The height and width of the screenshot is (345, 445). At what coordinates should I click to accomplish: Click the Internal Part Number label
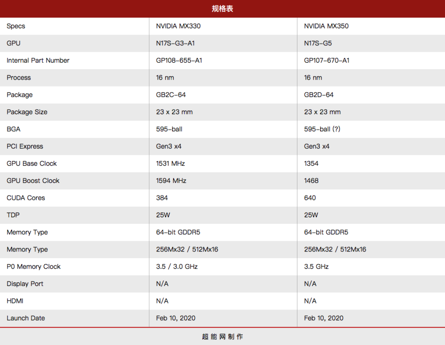(38, 60)
